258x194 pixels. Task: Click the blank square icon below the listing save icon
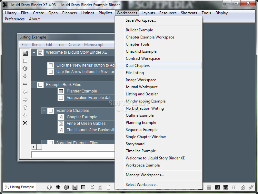click(25, 61)
